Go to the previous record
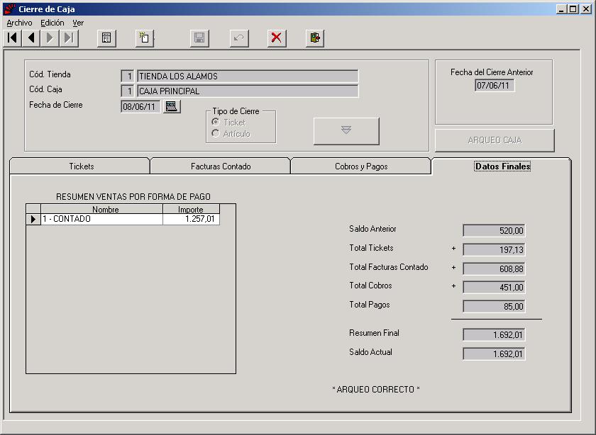This screenshot has height=435, width=596. coord(31,38)
